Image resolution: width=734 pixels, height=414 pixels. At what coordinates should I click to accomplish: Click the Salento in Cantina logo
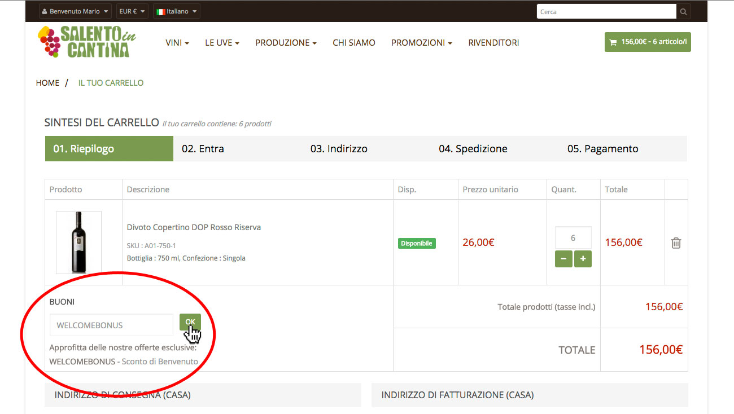[x=86, y=42]
